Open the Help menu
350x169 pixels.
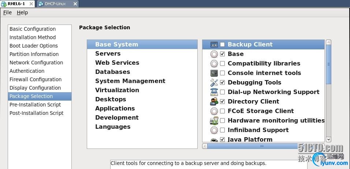[x=22, y=12]
